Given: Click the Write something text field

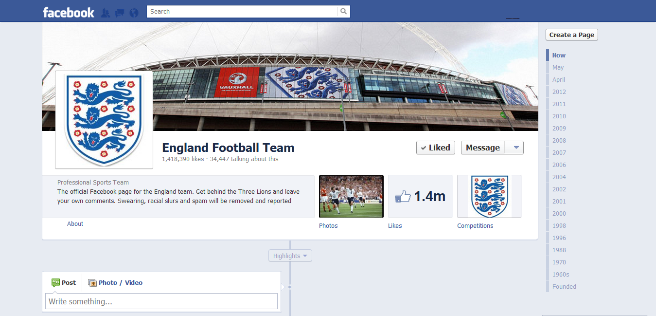Looking at the screenshot, I should click(161, 301).
